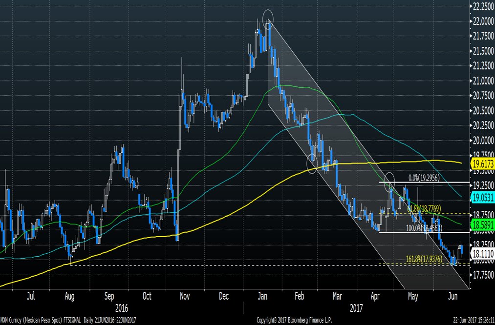
Task: Click the 20.7500 price axis label
Action: 484,96
